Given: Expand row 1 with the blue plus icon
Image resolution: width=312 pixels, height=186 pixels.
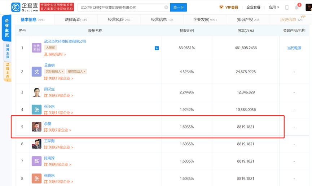Looking at the screenshot, I should tap(157, 48).
